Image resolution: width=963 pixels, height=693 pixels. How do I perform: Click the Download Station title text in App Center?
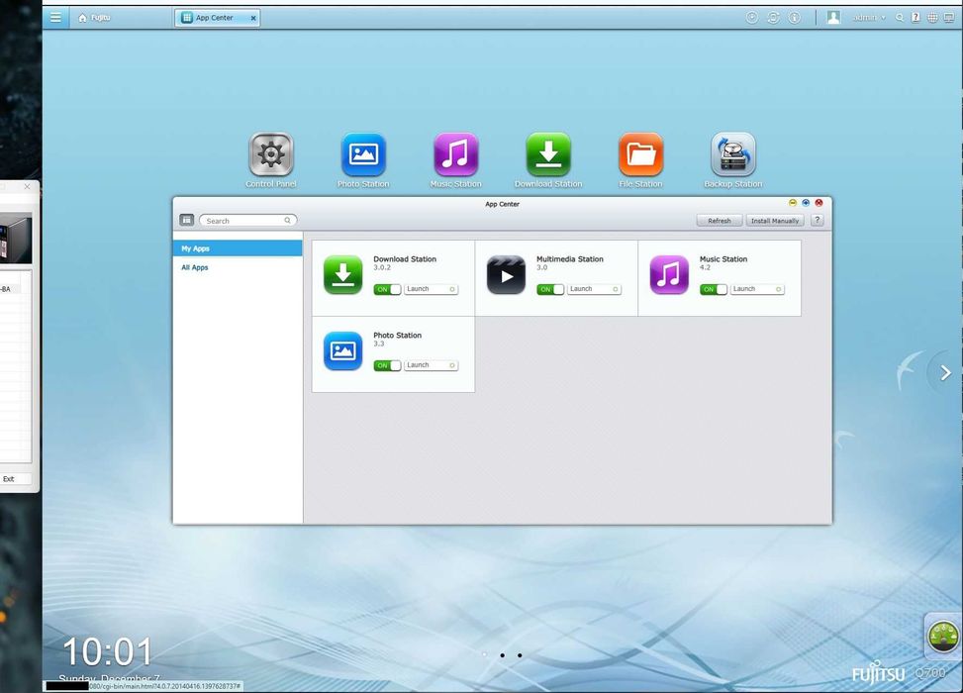tap(405, 259)
